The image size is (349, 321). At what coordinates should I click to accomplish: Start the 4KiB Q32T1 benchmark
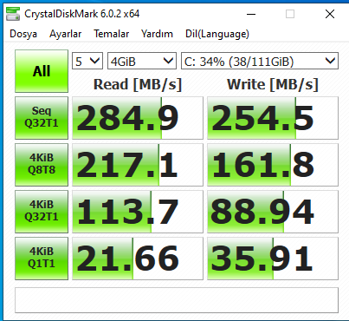42,212
